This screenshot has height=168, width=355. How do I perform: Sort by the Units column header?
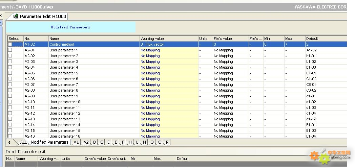[x=206, y=39]
